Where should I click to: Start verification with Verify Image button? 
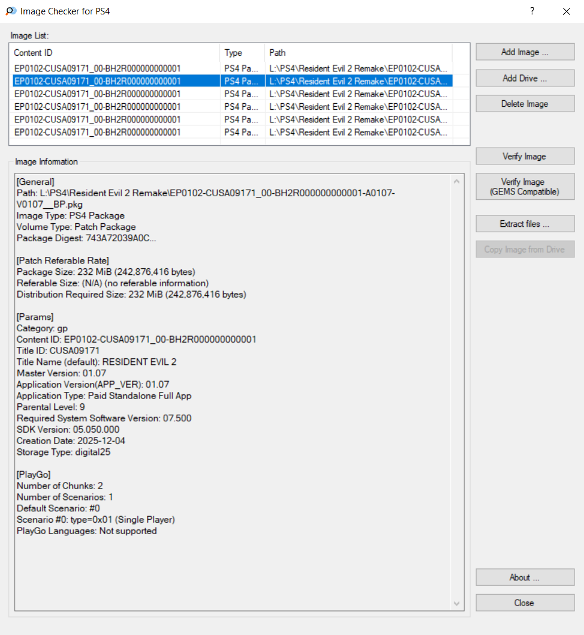pos(525,157)
